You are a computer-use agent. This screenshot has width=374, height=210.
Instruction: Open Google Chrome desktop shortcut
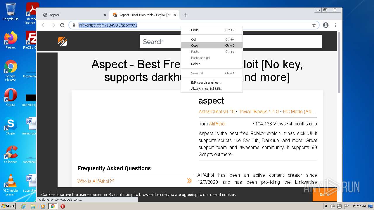(11, 71)
